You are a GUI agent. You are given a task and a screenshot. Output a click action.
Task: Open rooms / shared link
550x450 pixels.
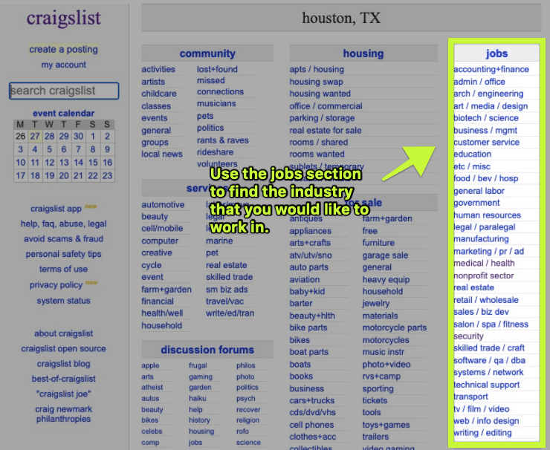pyautogui.click(x=319, y=143)
